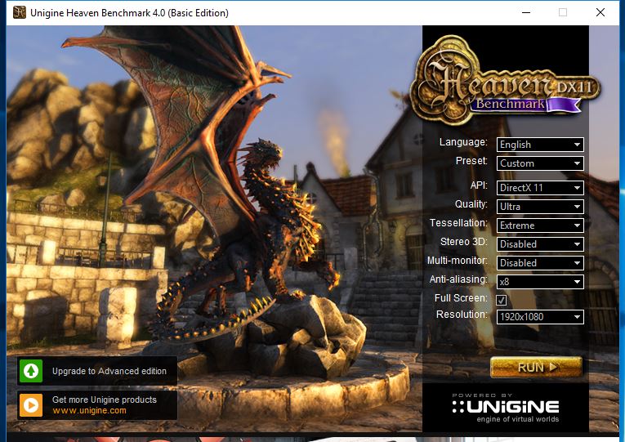Open the Multi-monitor dropdown

coord(540,262)
